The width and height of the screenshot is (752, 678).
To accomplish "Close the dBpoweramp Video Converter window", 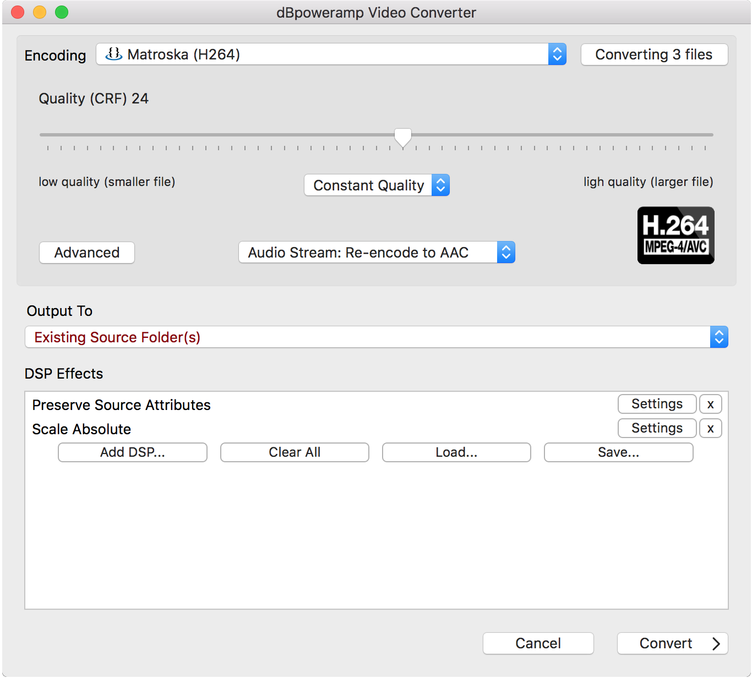I will 18,12.
